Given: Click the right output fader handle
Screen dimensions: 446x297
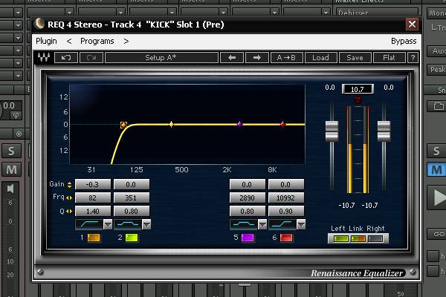Looking at the screenshot, I should tap(384, 131).
